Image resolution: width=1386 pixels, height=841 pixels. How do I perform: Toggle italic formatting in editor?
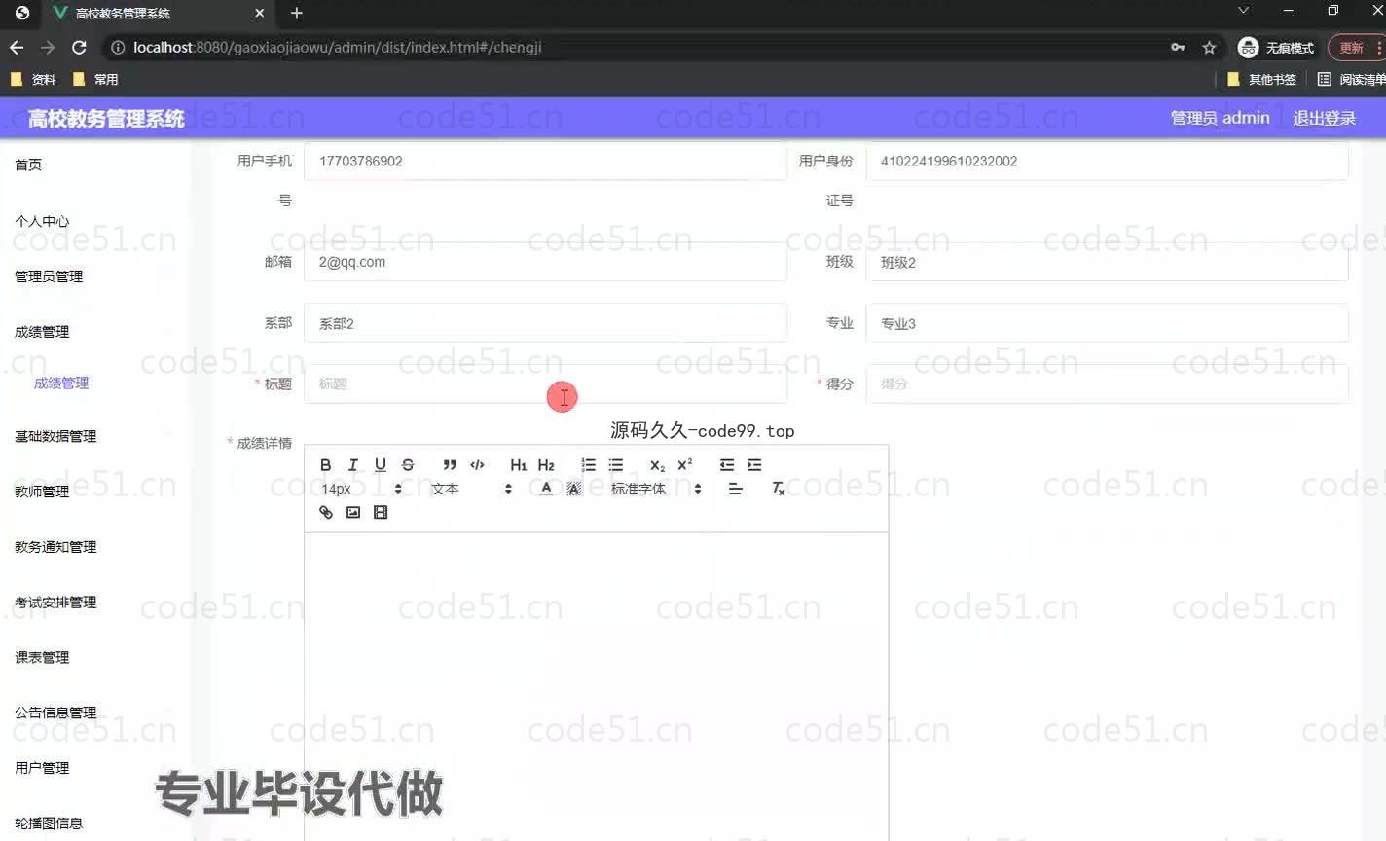(353, 465)
